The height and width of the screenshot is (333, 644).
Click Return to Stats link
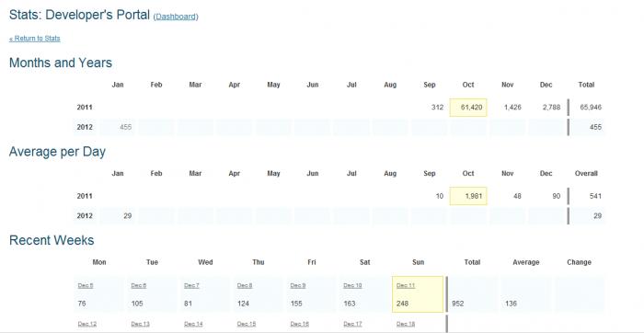click(35, 39)
